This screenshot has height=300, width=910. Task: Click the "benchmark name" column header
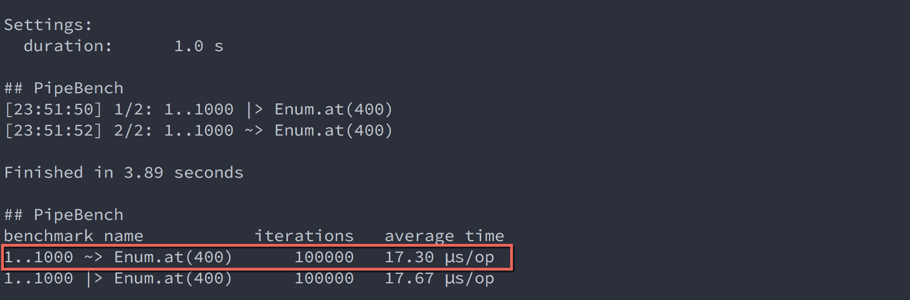click(x=74, y=236)
